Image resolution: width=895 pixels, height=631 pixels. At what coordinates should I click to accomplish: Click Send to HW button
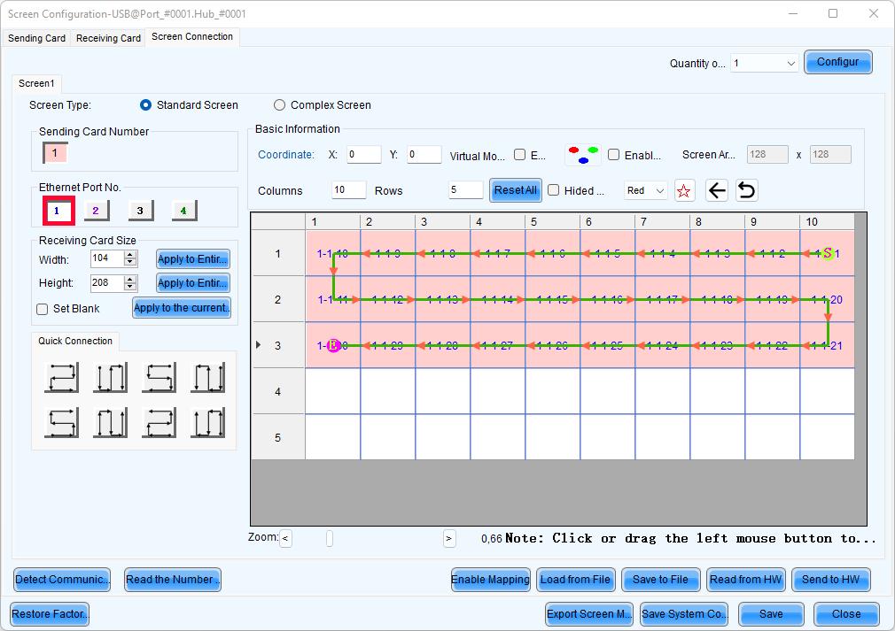pos(831,580)
